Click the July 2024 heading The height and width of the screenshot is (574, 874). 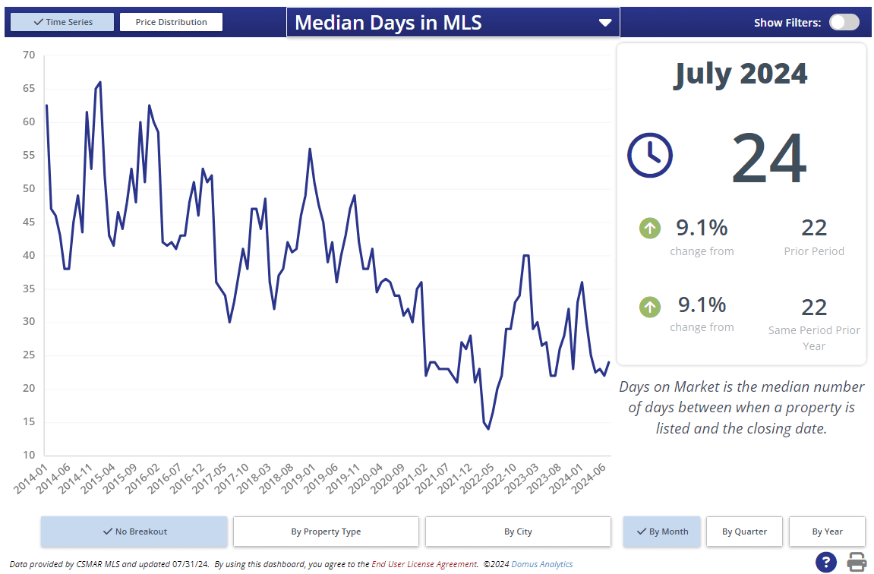[740, 74]
